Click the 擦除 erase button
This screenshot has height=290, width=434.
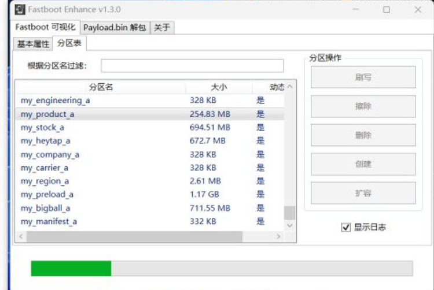pyautogui.click(x=363, y=106)
